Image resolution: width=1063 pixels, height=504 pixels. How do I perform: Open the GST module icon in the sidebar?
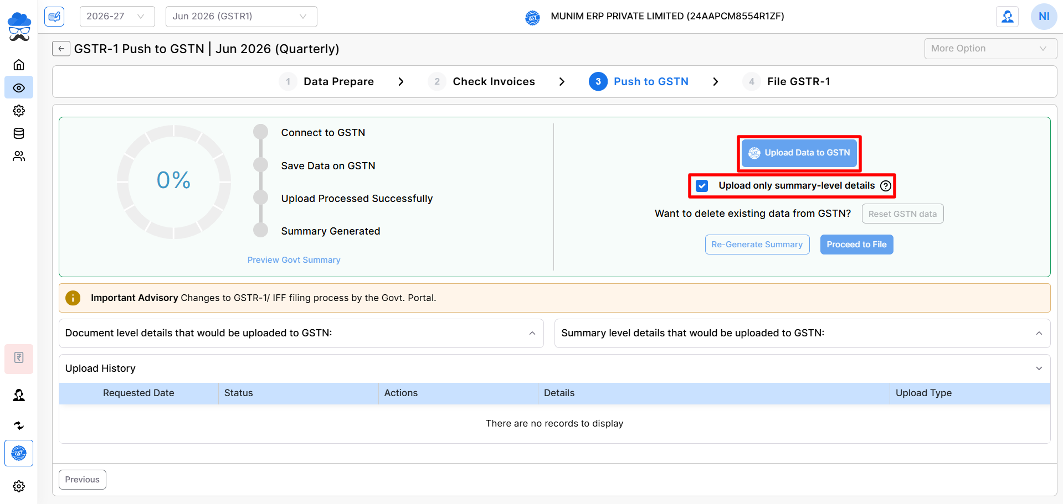[19, 453]
